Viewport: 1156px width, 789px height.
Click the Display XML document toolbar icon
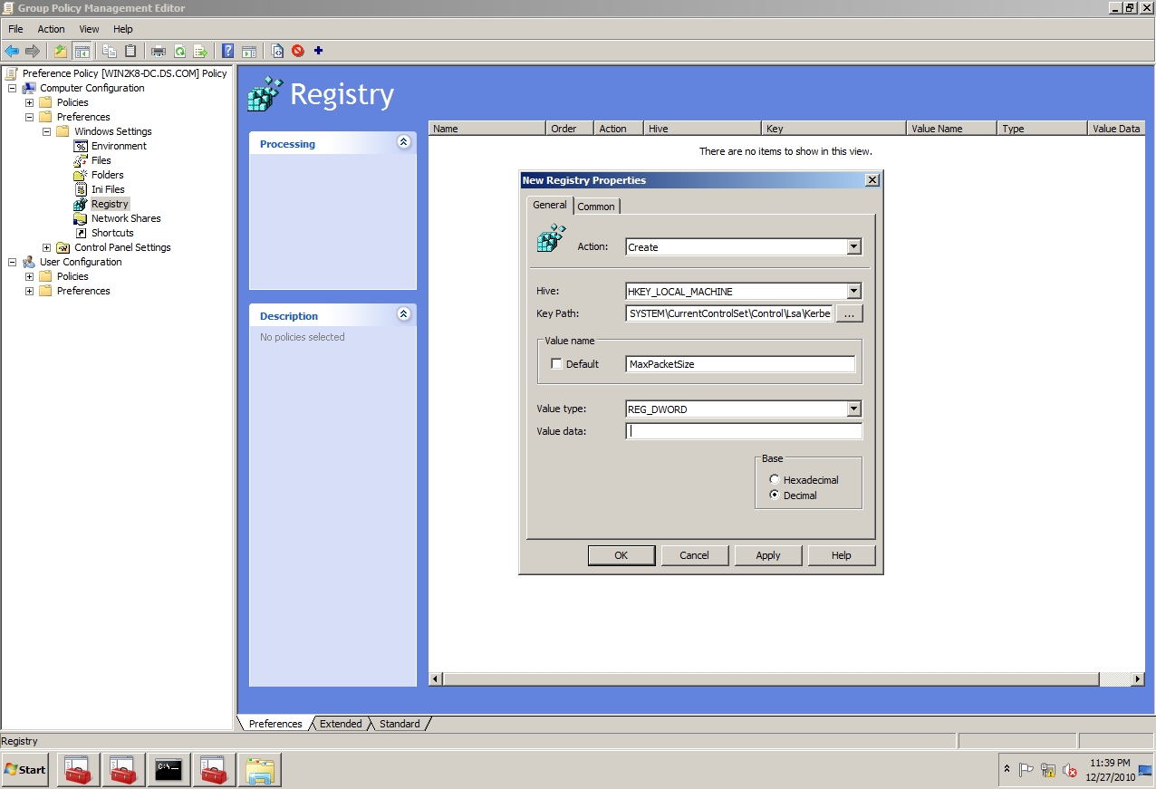(277, 51)
